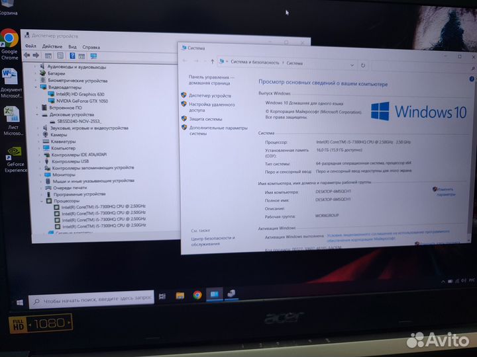
Task: Open Панель управления домашняя страница link
Action: [211, 80]
